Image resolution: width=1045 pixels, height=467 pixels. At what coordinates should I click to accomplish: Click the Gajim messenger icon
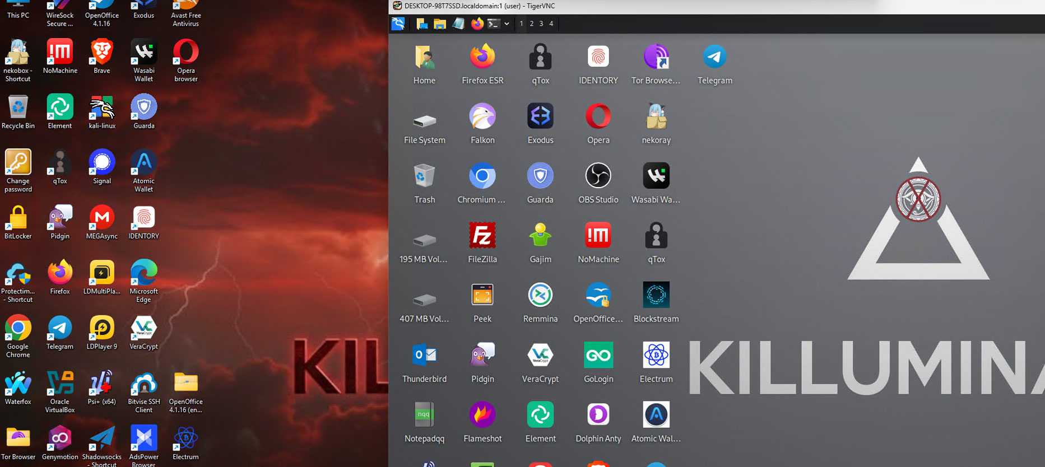pos(540,243)
